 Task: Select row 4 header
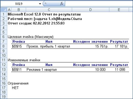[x=4, y=28]
